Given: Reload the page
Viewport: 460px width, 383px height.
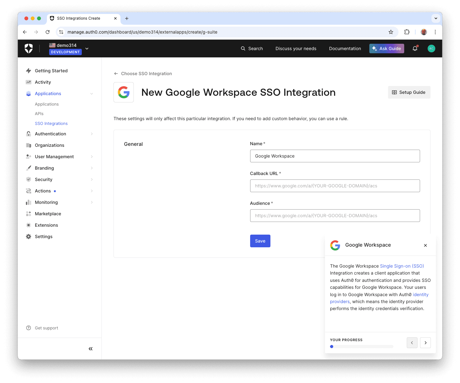Looking at the screenshot, I should pos(48,32).
